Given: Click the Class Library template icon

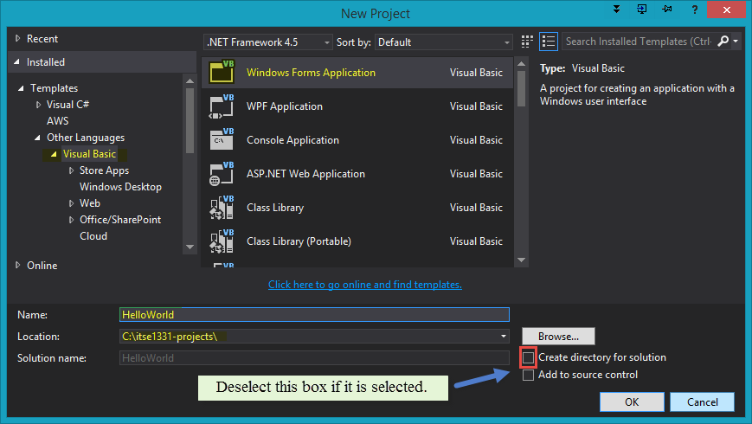Looking at the screenshot, I should (x=222, y=208).
